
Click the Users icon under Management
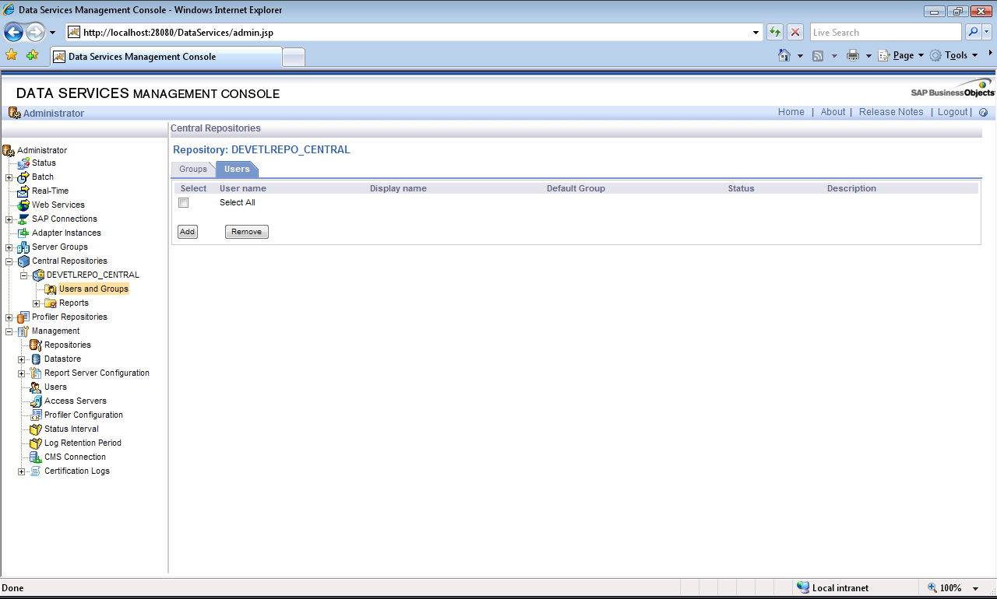[x=36, y=387]
